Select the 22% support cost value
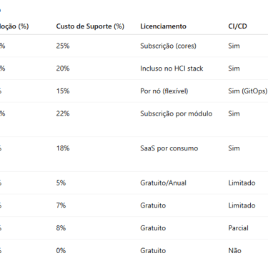Viewport: 268px width, 261px height. coord(63,113)
